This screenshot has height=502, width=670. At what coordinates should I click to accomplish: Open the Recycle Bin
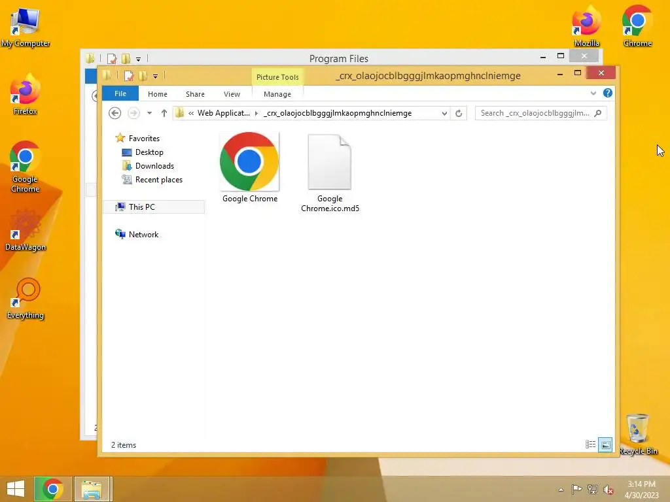coord(638,435)
